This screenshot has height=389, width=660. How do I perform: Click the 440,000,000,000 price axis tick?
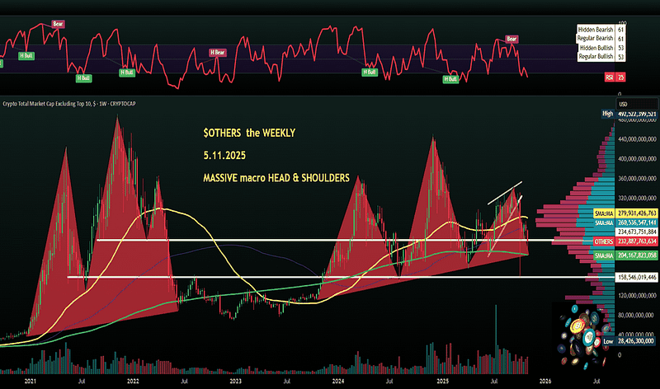(x=637, y=139)
